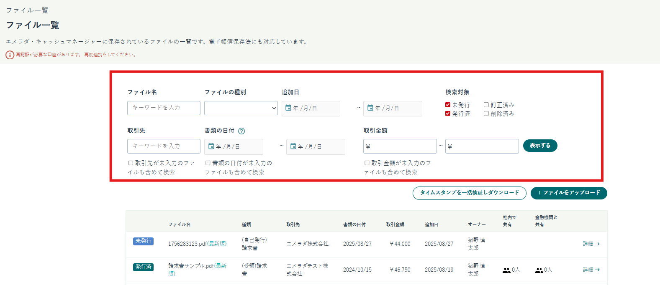Open the ファイルの種別 dropdown
The height and width of the screenshot is (285, 660).
click(241, 108)
